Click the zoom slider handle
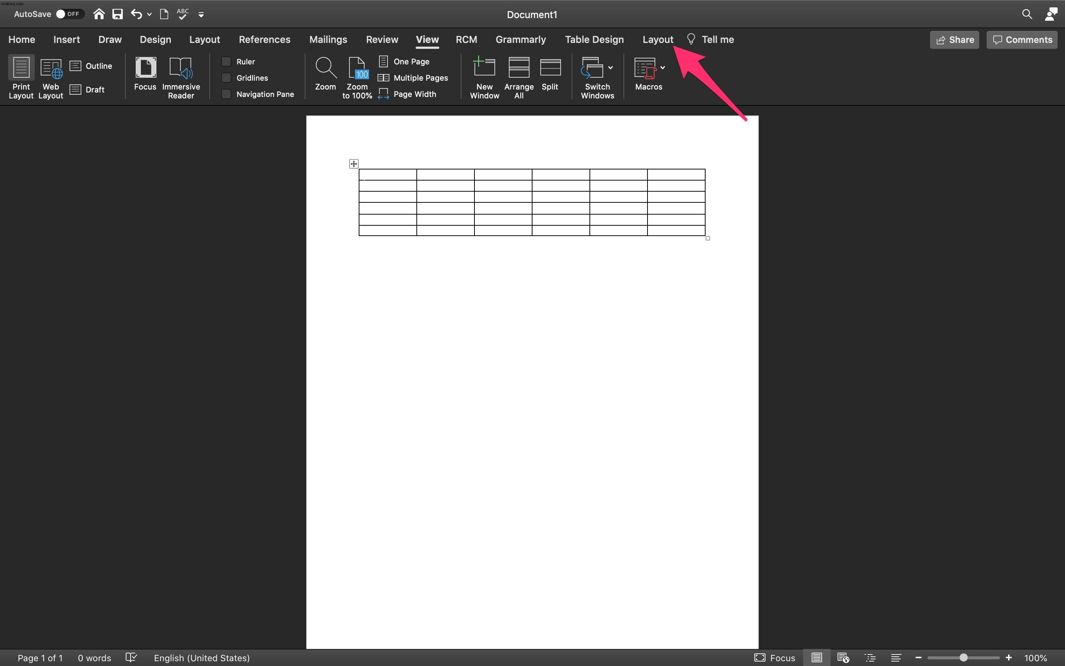The height and width of the screenshot is (666, 1065). point(963,657)
